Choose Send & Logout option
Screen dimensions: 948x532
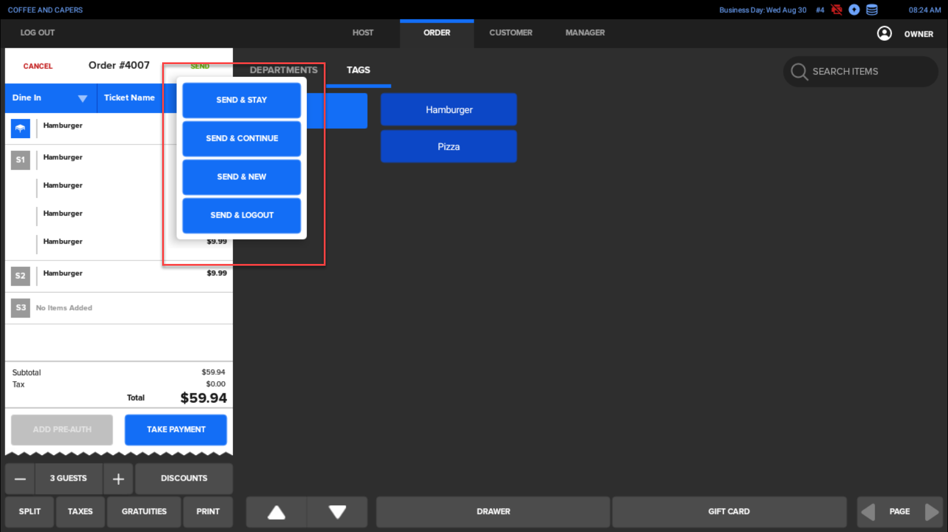coord(242,215)
